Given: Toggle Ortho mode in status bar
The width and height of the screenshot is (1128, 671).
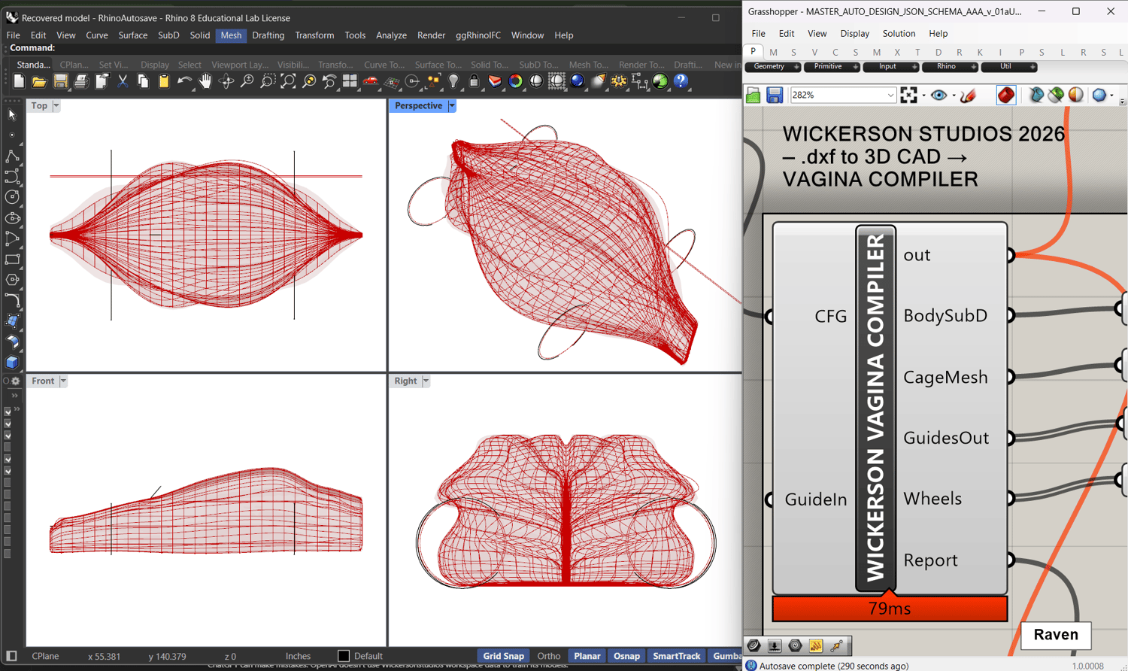Looking at the screenshot, I should click(549, 656).
